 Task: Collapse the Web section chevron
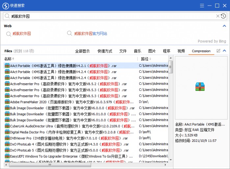coord(224,26)
